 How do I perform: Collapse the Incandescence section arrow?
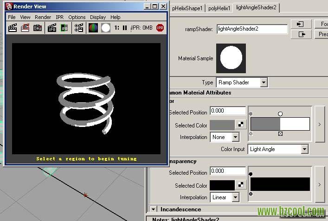(154, 209)
